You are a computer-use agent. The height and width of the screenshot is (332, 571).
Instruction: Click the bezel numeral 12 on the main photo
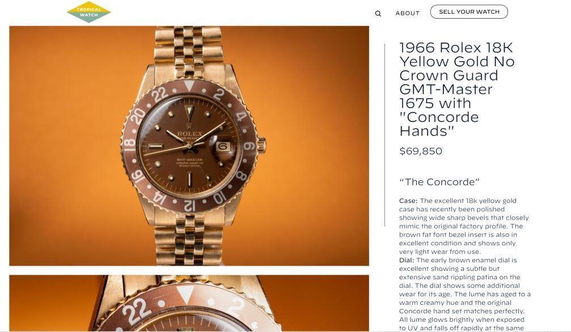[x=189, y=205]
